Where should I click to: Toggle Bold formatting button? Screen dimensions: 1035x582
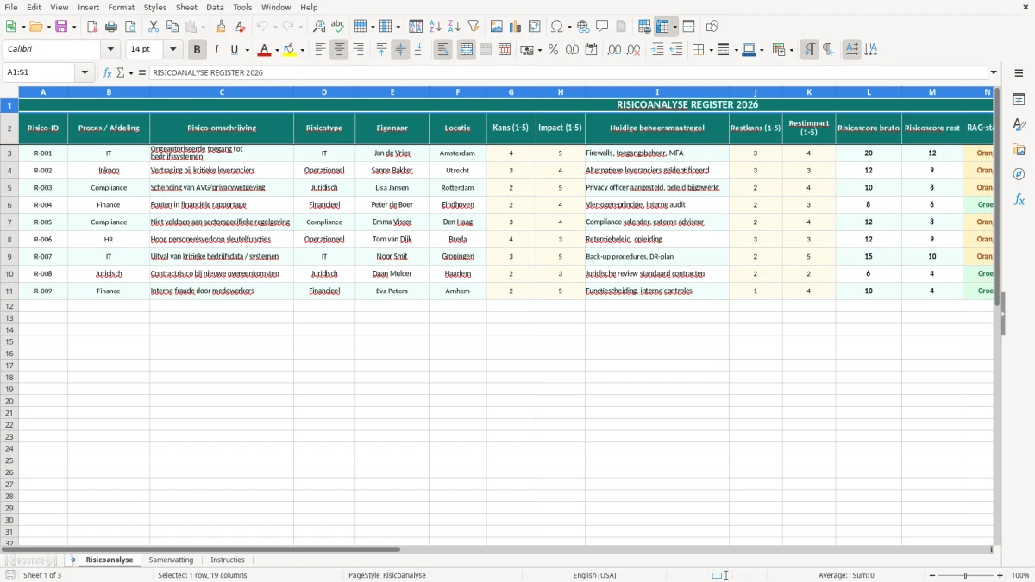tap(198, 50)
